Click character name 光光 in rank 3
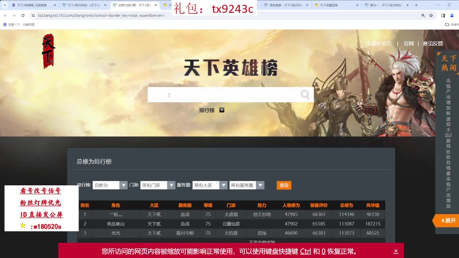The width and height of the screenshot is (459, 258). click(115, 233)
